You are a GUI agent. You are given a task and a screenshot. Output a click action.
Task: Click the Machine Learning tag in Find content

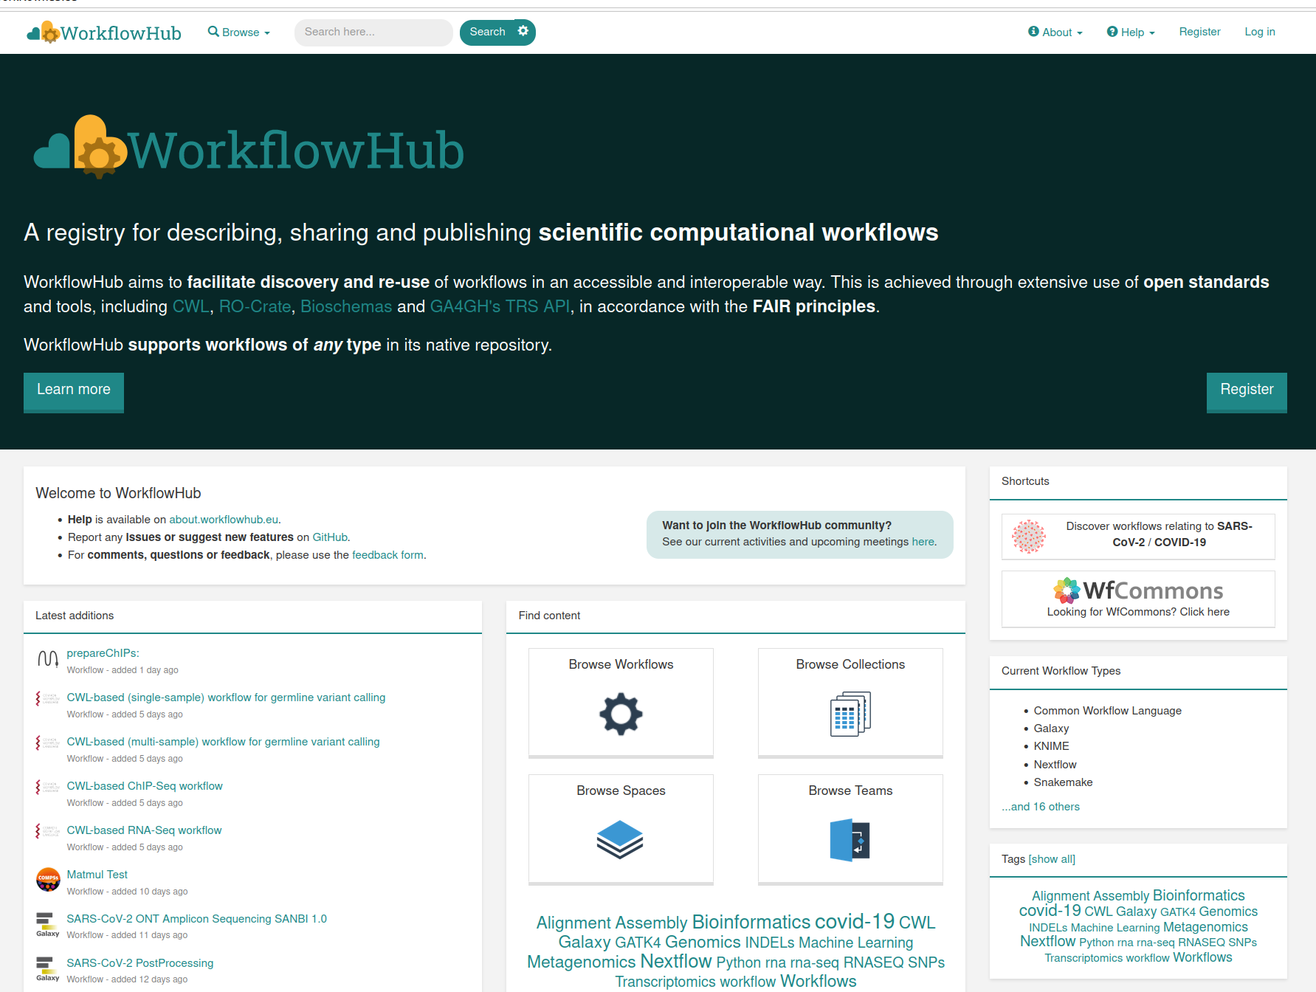(x=855, y=943)
